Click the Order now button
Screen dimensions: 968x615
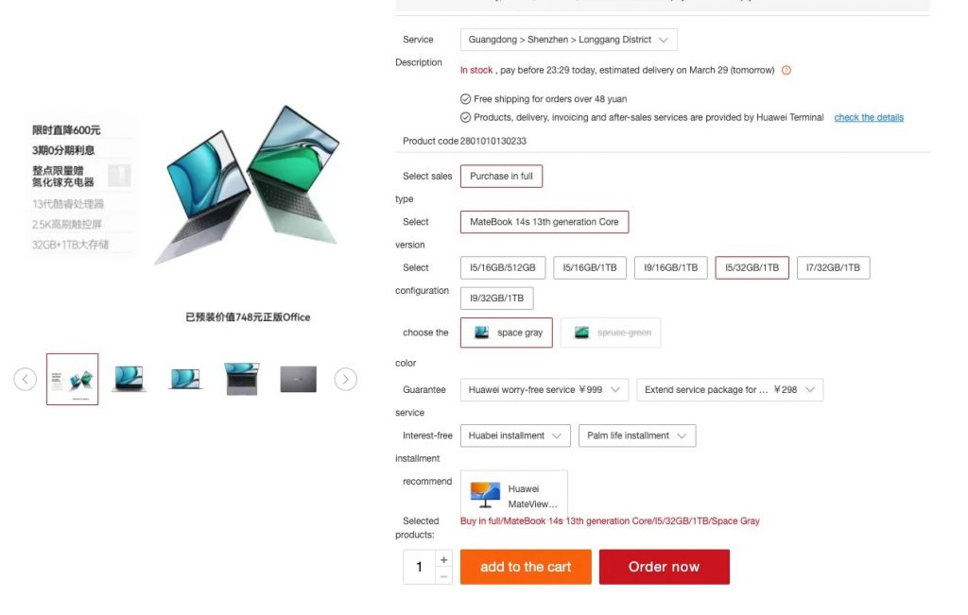point(665,567)
